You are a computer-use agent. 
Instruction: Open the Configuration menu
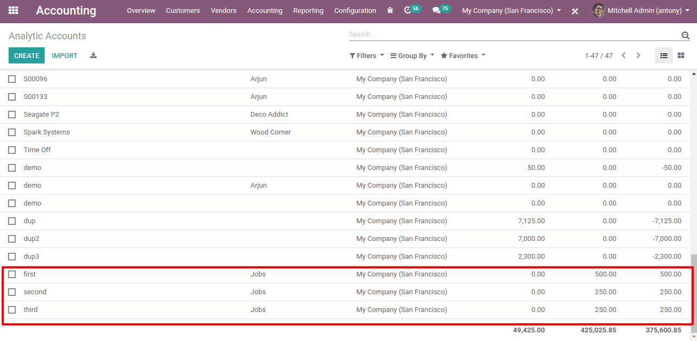pos(355,10)
